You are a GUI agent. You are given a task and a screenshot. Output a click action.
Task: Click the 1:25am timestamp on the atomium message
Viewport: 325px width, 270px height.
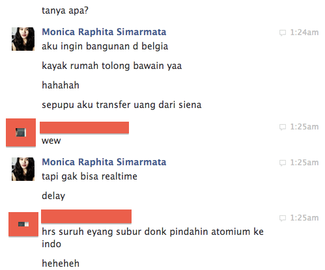[304, 218]
